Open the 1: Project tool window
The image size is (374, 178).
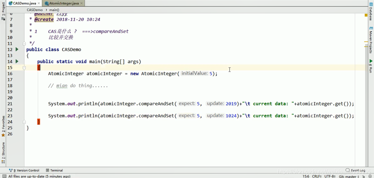[3, 10]
